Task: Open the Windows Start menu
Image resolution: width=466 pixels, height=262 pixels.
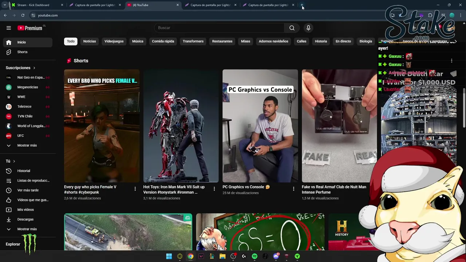Action: coord(169,256)
